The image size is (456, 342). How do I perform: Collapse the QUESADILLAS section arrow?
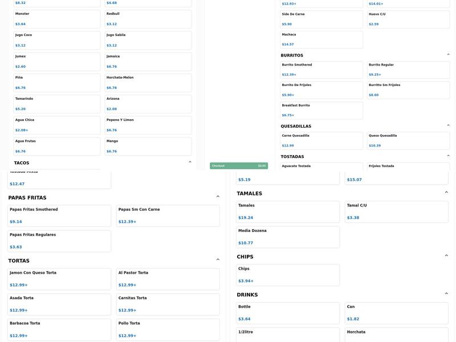point(448,125)
